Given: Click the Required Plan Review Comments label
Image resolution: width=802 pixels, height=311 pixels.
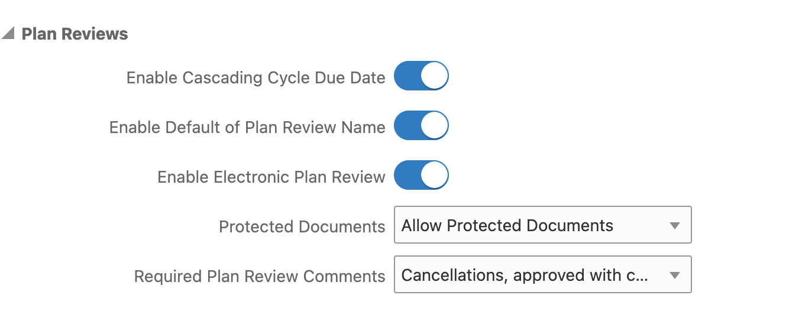Looking at the screenshot, I should point(259,276).
